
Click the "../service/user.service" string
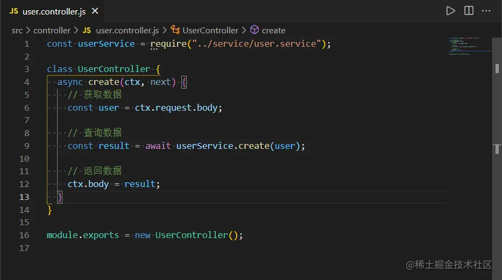[x=257, y=44]
